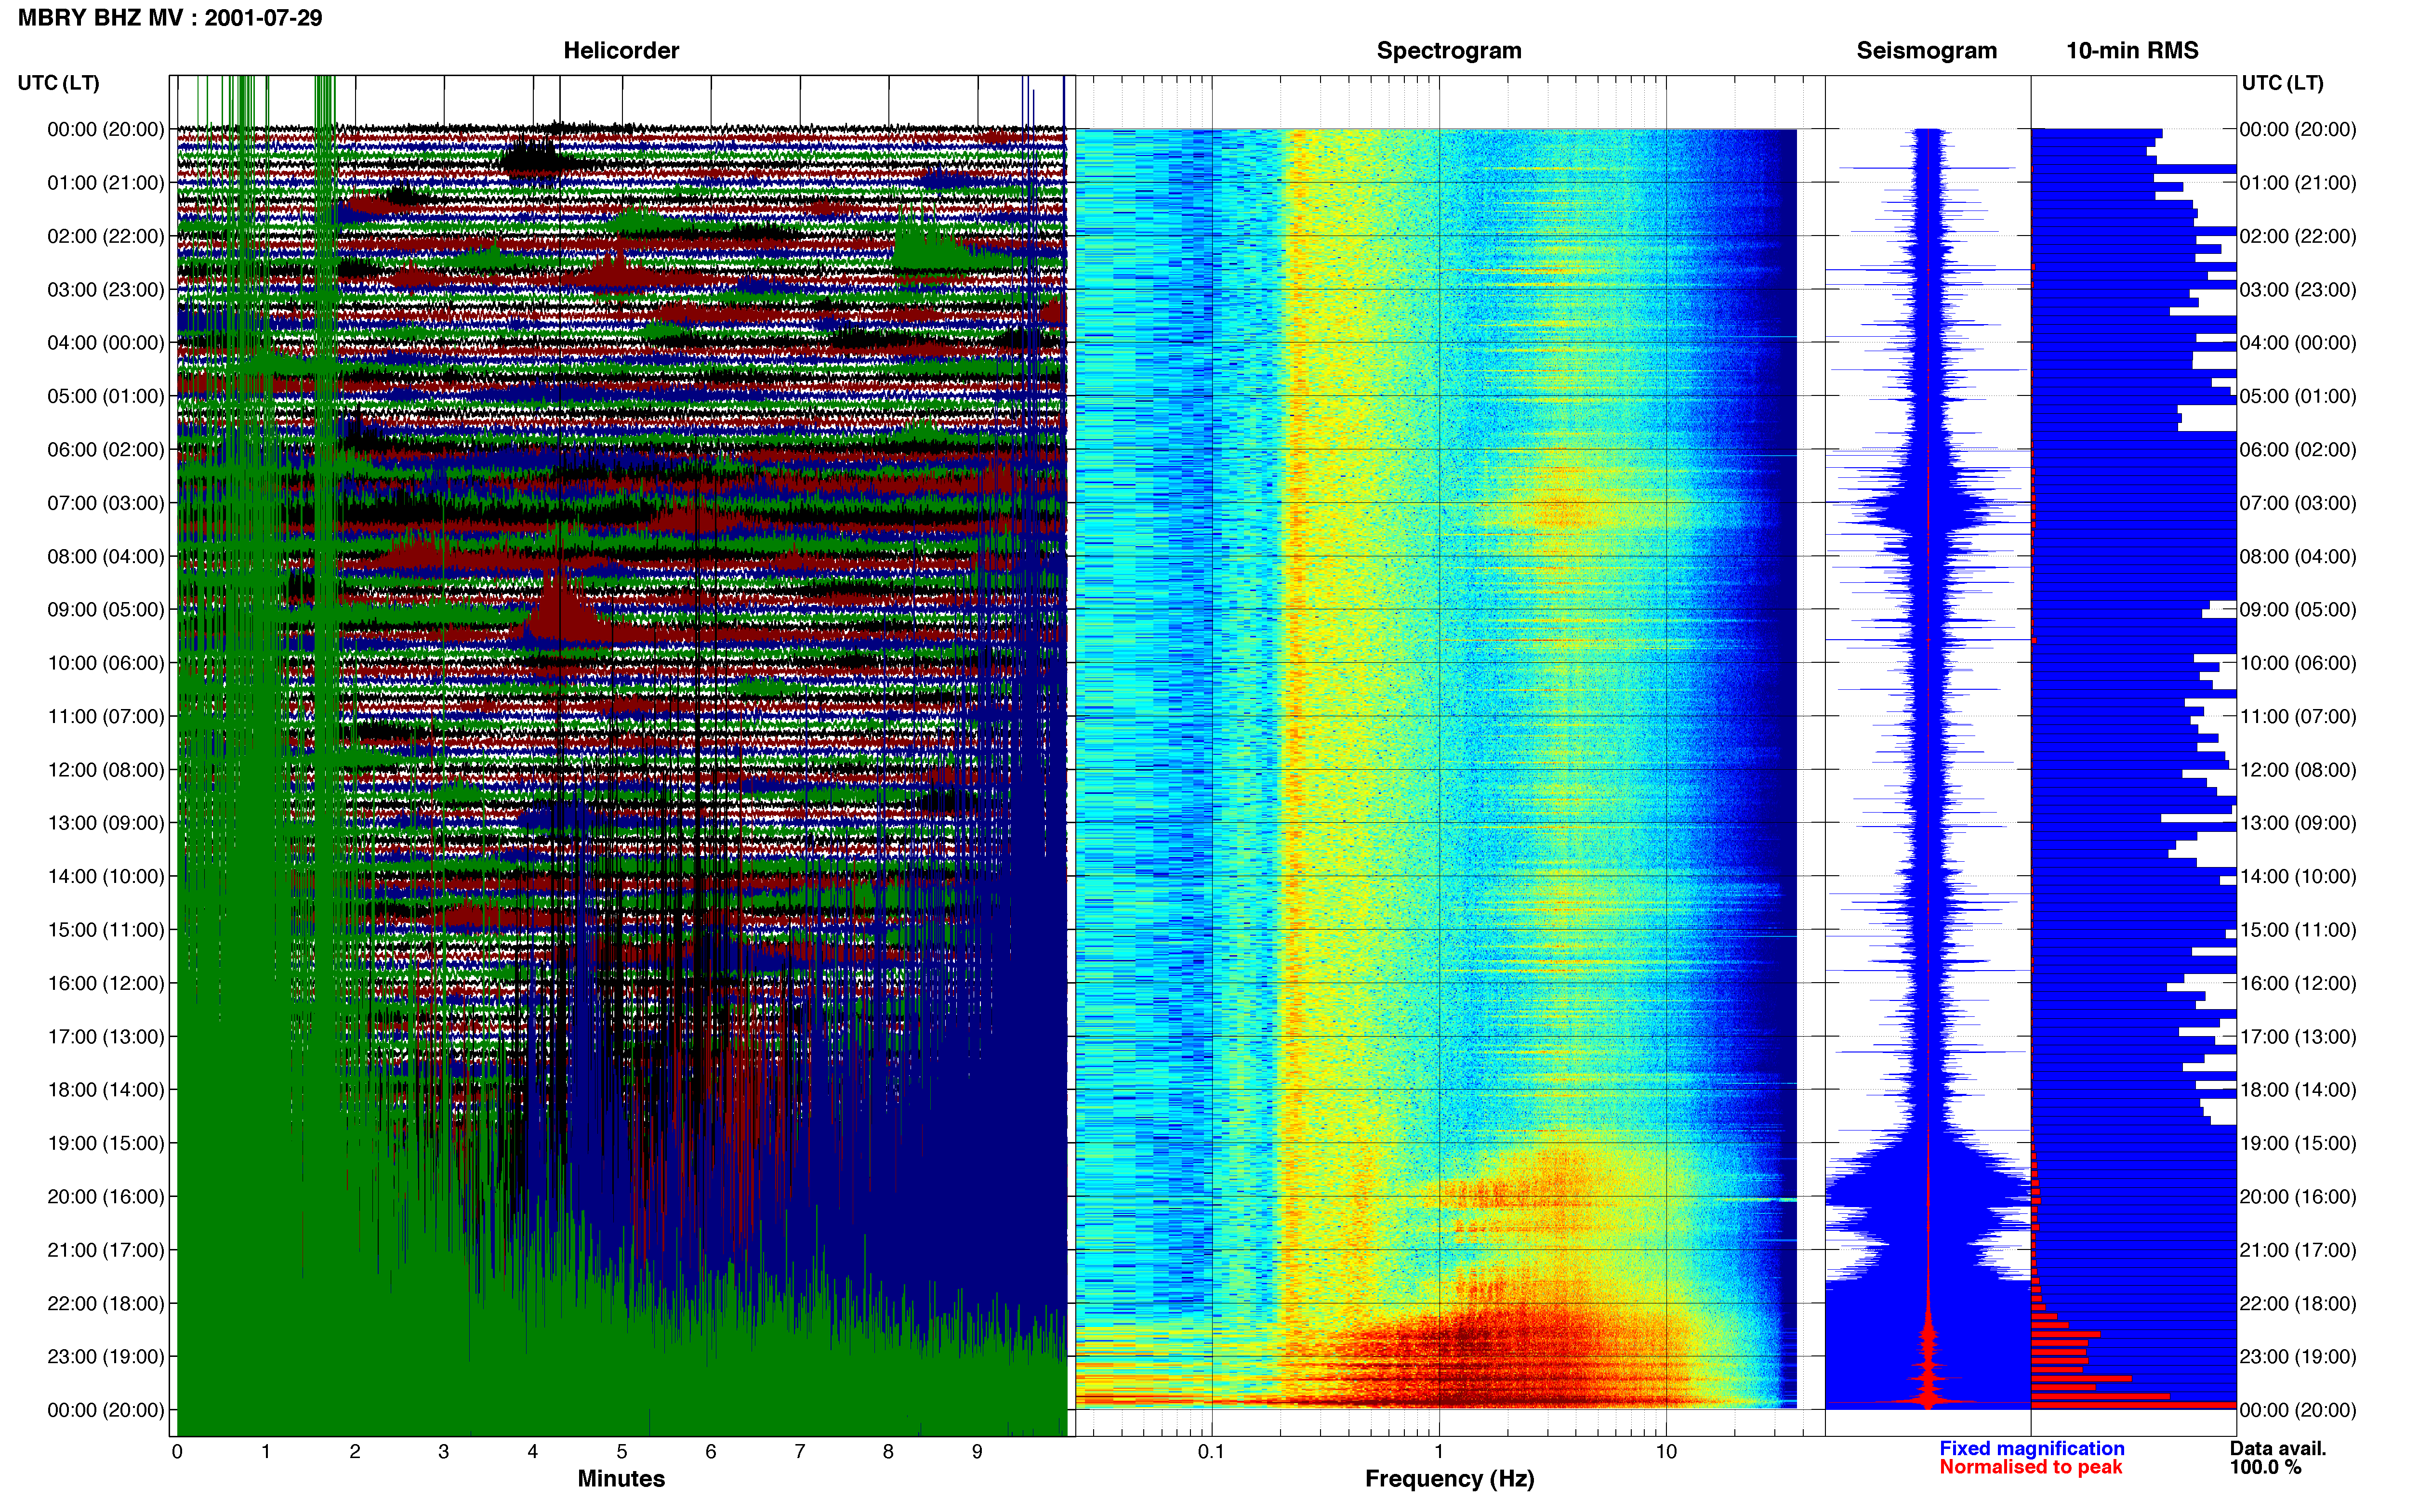Click left time label '07:00 (03:00)'
The height and width of the screenshot is (1512, 2418).
click(x=106, y=503)
